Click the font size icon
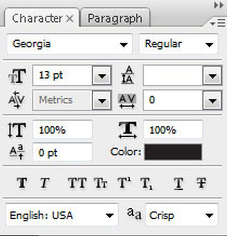227x236 pixels. click(x=17, y=76)
